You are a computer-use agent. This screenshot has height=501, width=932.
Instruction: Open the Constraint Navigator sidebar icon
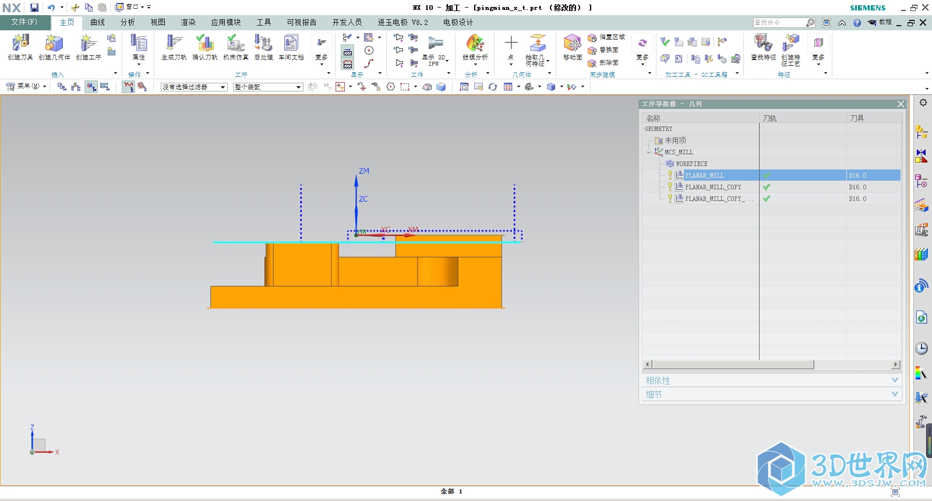(x=921, y=157)
